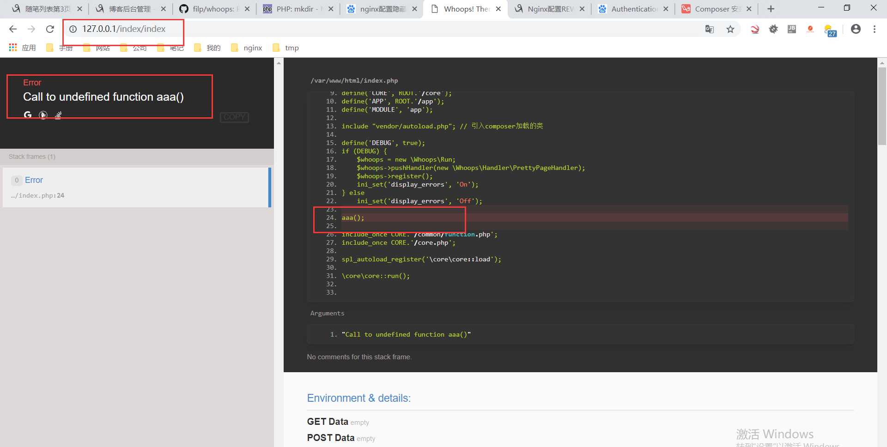Viewport: 887px width, 447px height.
Task: Open the 网站 bookmarks folder
Action: pos(96,48)
